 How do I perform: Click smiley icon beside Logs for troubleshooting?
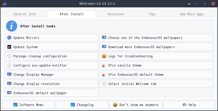[104, 56]
